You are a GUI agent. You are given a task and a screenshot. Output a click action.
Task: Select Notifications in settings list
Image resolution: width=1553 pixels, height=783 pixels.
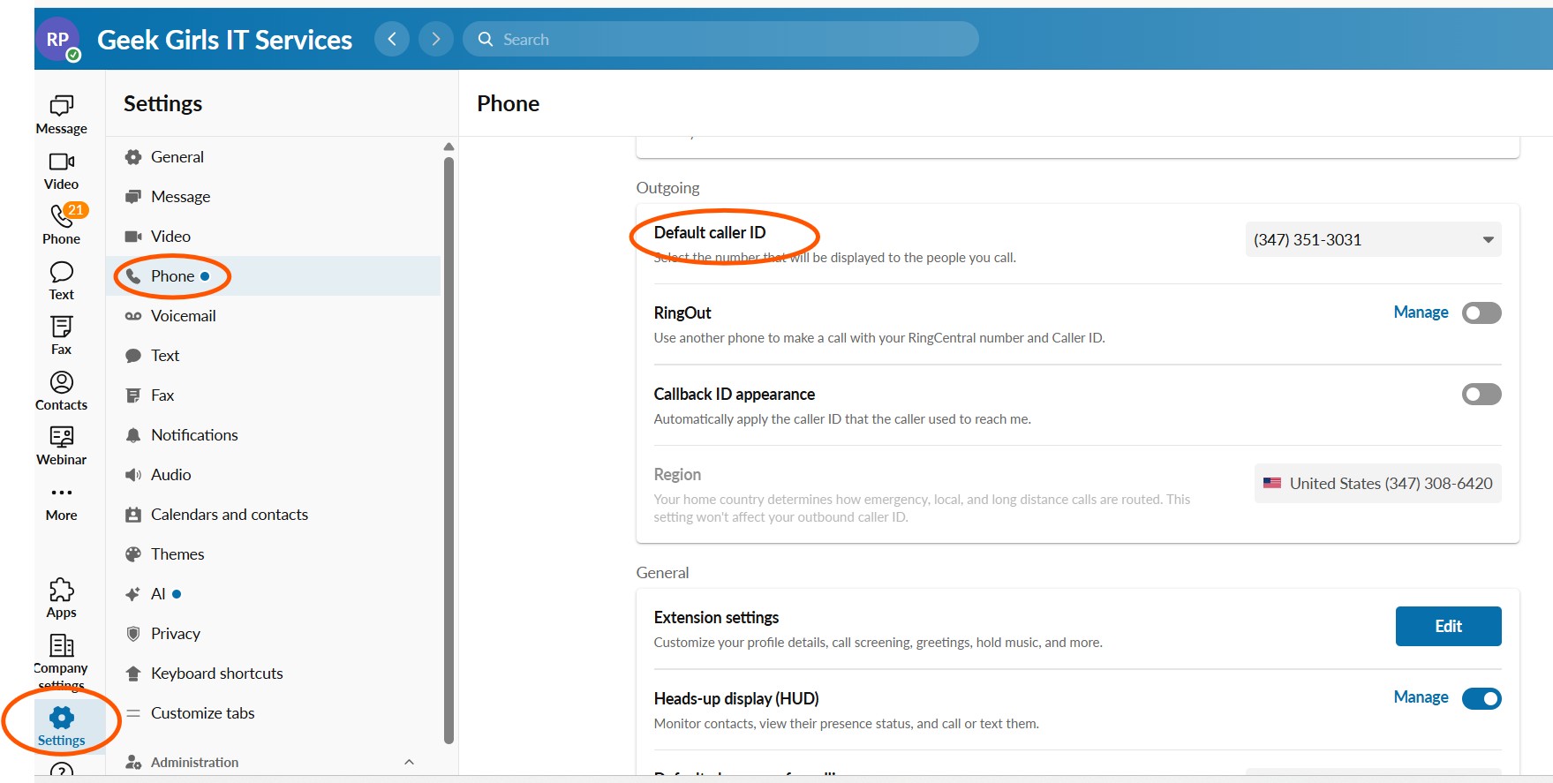[194, 435]
